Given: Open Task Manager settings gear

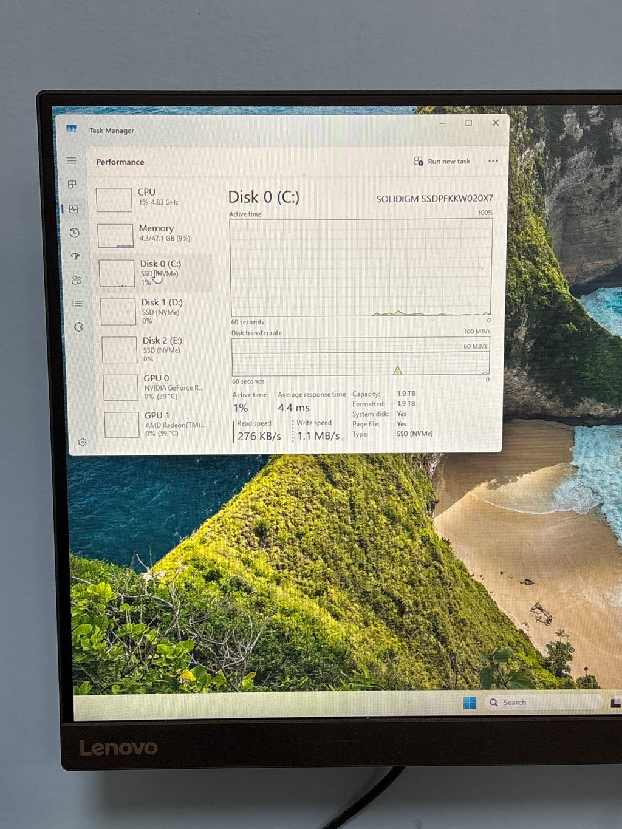Looking at the screenshot, I should [x=83, y=442].
